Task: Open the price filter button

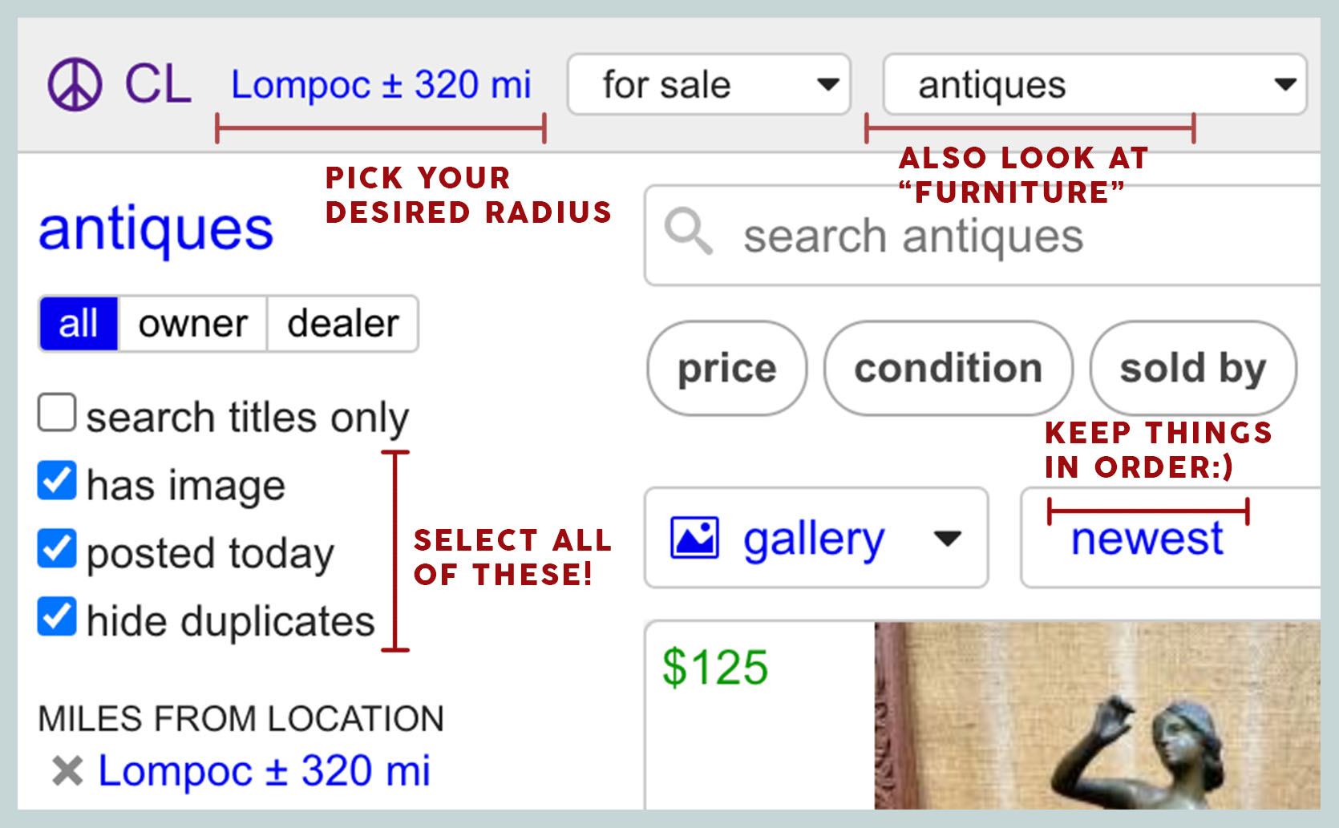Action: 727,368
